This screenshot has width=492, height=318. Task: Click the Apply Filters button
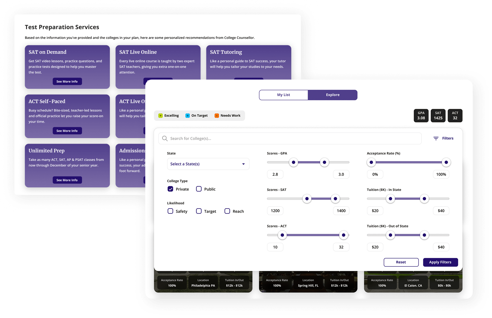coord(440,262)
